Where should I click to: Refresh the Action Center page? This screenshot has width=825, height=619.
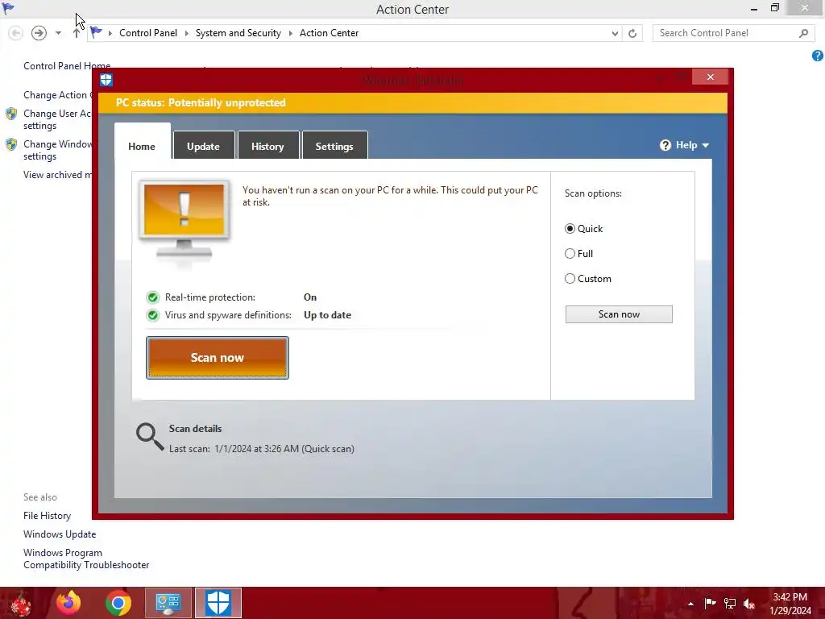coord(632,33)
